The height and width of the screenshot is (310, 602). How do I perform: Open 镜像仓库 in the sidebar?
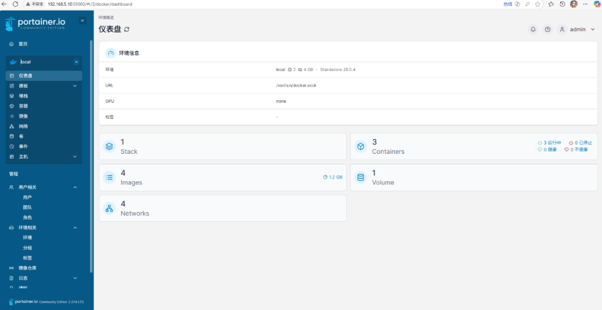point(27,268)
